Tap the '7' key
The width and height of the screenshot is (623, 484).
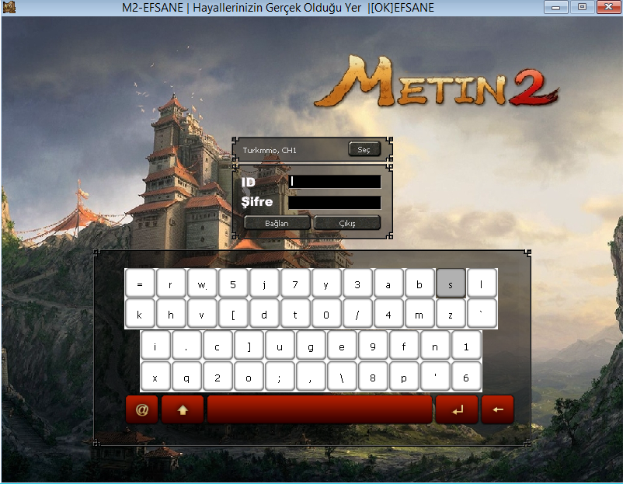click(x=295, y=284)
